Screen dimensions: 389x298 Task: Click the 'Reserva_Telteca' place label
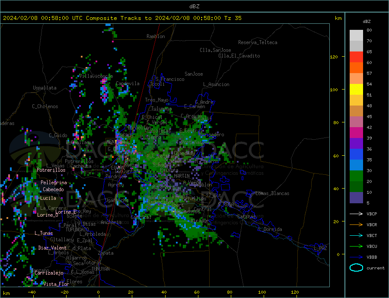[258, 42]
